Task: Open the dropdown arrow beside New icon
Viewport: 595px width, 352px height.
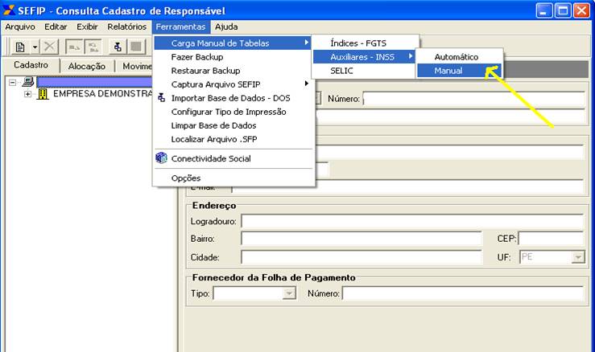Action: [35, 47]
